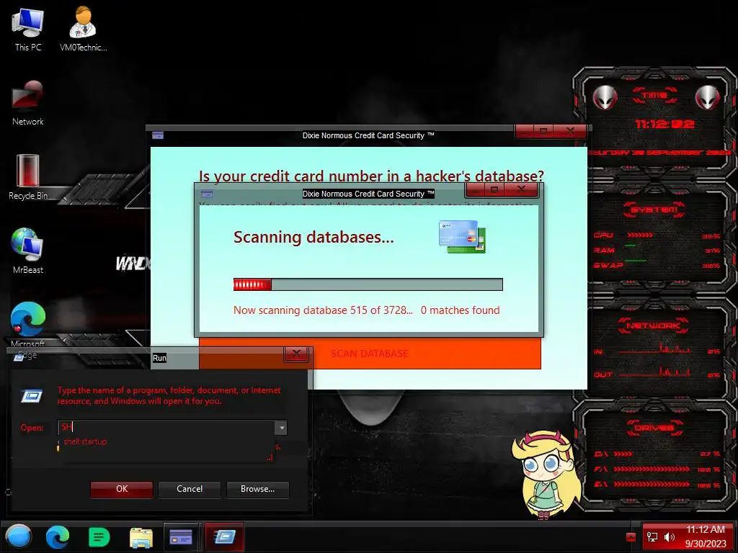Click Browse... in the Run dialog
This screenshot has height=553, width=738.
257,489
